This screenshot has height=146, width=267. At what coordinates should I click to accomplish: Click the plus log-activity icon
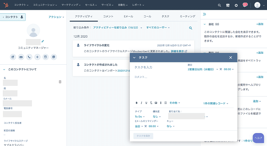pos(37,57)
